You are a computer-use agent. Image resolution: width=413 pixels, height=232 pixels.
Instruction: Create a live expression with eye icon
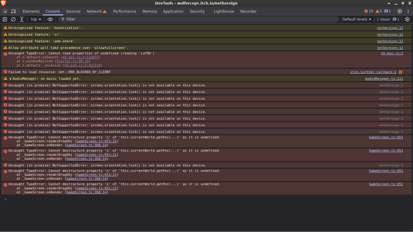pos(50,19)
